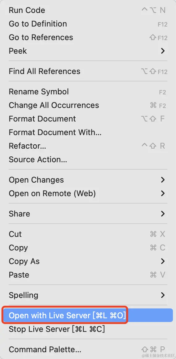The height and width of the screenshot is (359, 176).
Task: Select Go to References
Action: point(88,37)
